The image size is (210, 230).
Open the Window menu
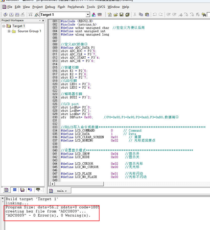pyautogui.click(x=113, y=7)
